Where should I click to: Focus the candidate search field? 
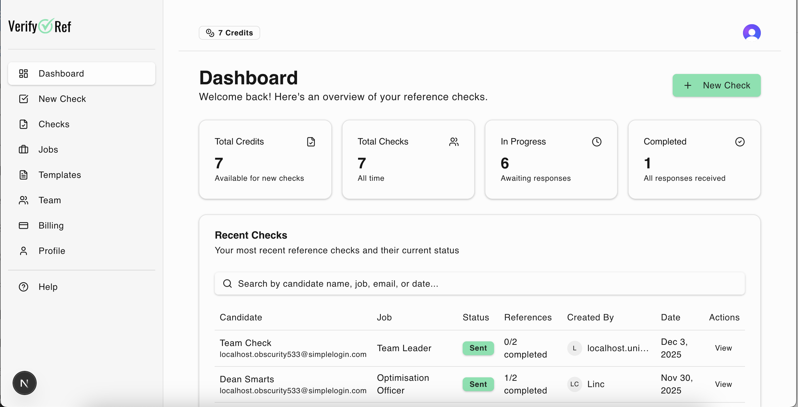(x=480, y=284)
